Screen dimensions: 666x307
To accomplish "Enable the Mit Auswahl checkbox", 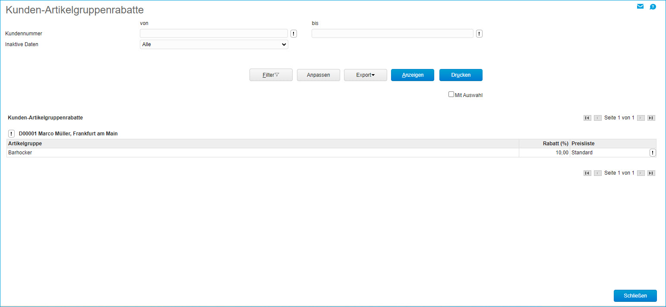I will pos(451,94).
